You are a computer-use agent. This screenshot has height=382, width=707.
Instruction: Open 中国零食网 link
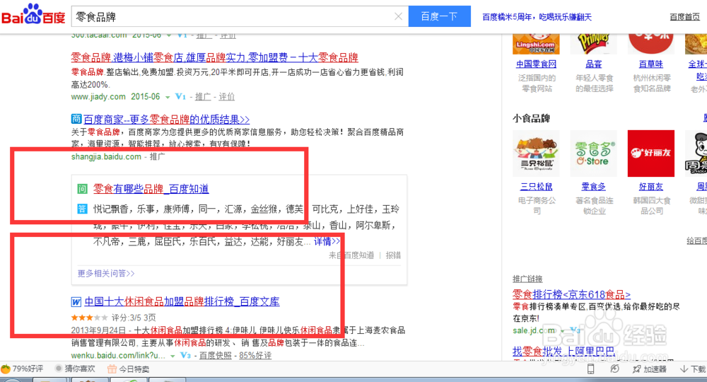tap(536, 64)
